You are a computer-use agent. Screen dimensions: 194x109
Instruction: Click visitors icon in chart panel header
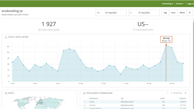pos(6,37)
